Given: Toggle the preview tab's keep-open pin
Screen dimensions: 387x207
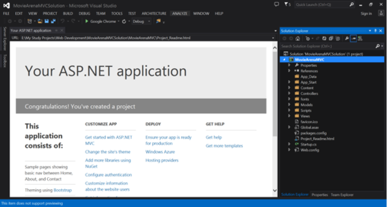Looking at the screenshot, I should pyautogui.click(x=56, y=30).
